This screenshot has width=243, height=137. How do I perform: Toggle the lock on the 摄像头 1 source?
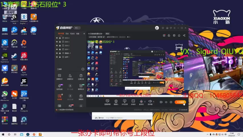click(x=60, y=53)
